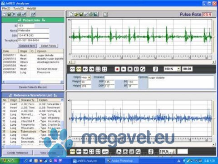This screenshot has width=218, height=164.
Task: Click the first waveform view icon in the upper controls
Action: point(73,69)
